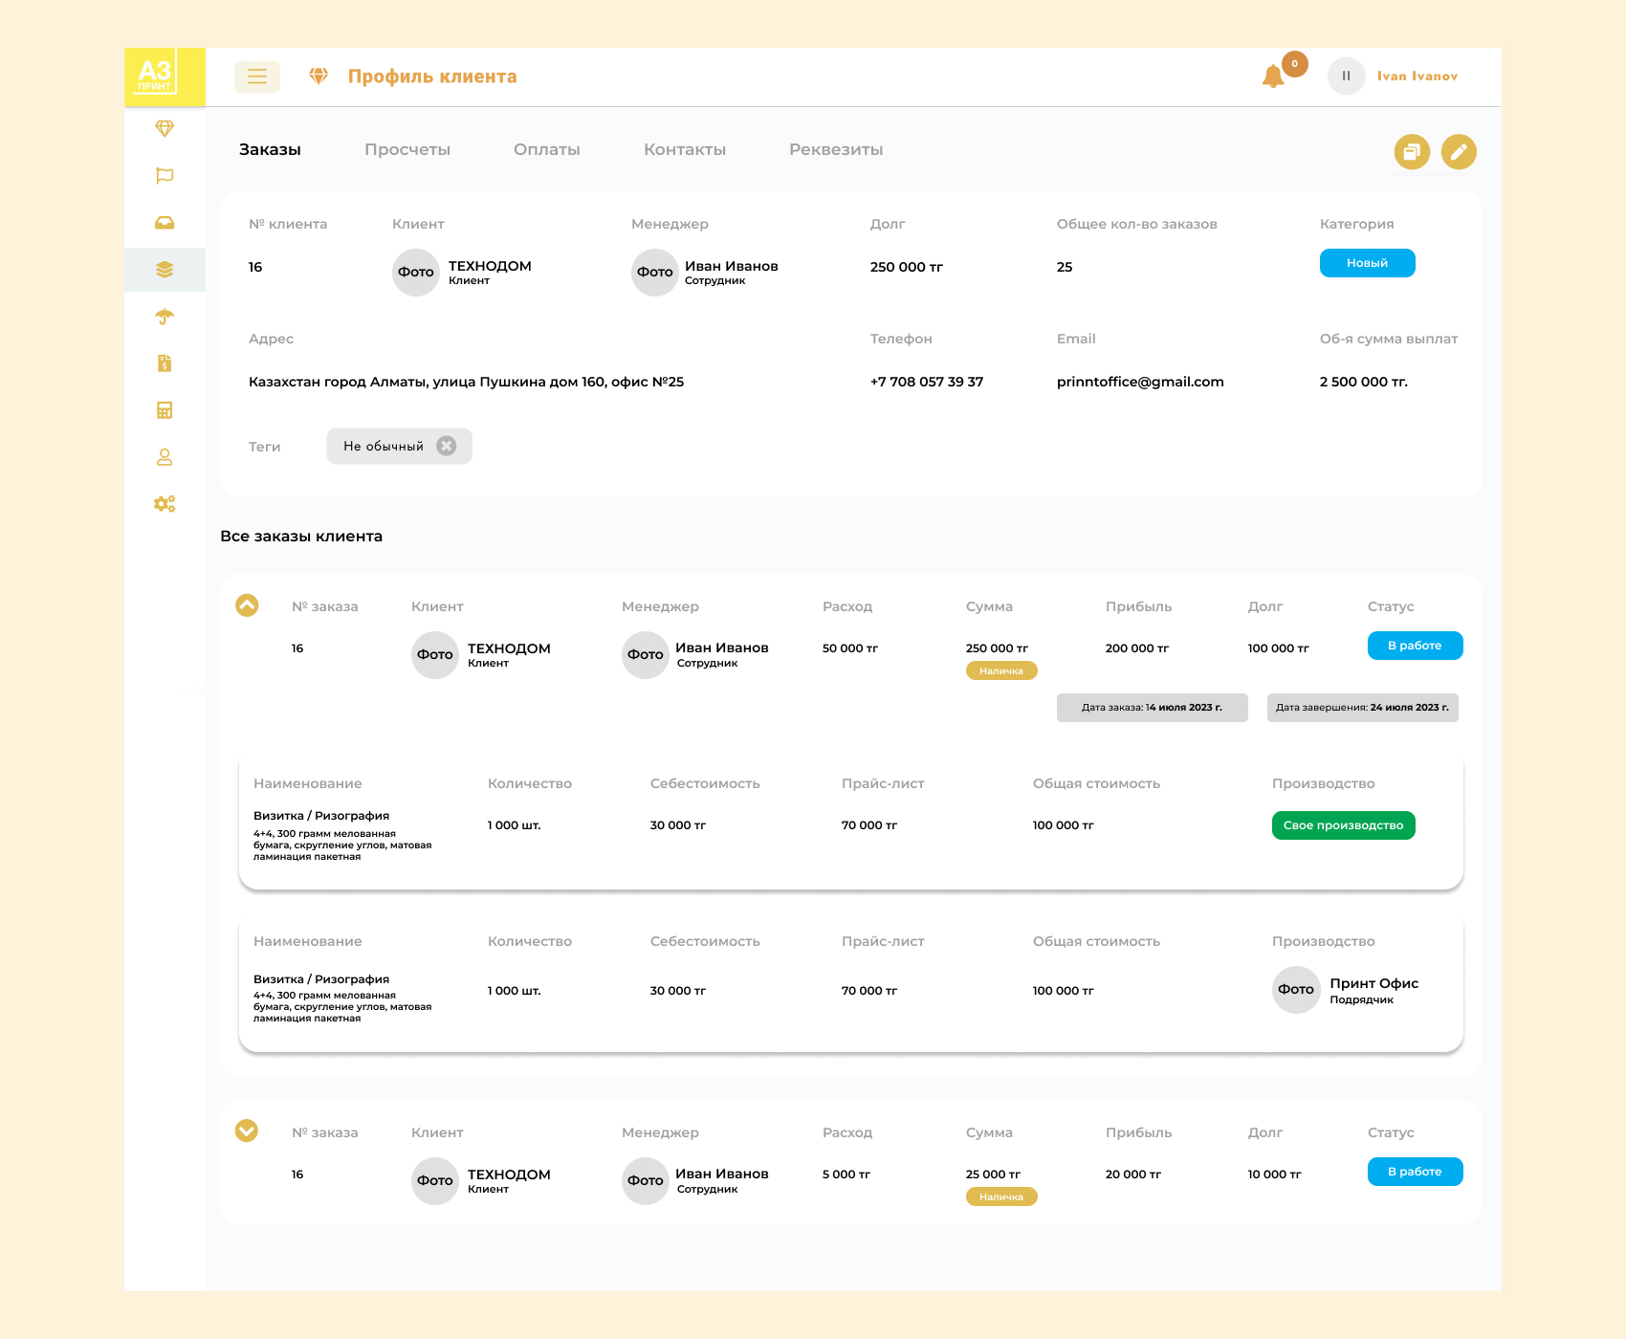Image resolution: width=1626 pixels, height=1339 pixels.
Task: Click the notifications bell icon
Action: coord(1273,77)
